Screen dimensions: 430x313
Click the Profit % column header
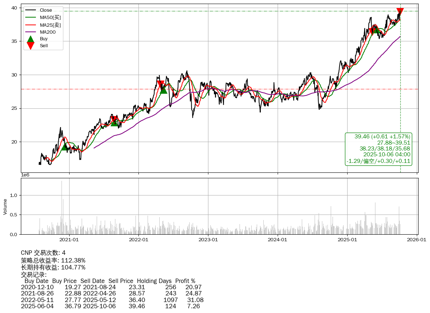point(185,281)
